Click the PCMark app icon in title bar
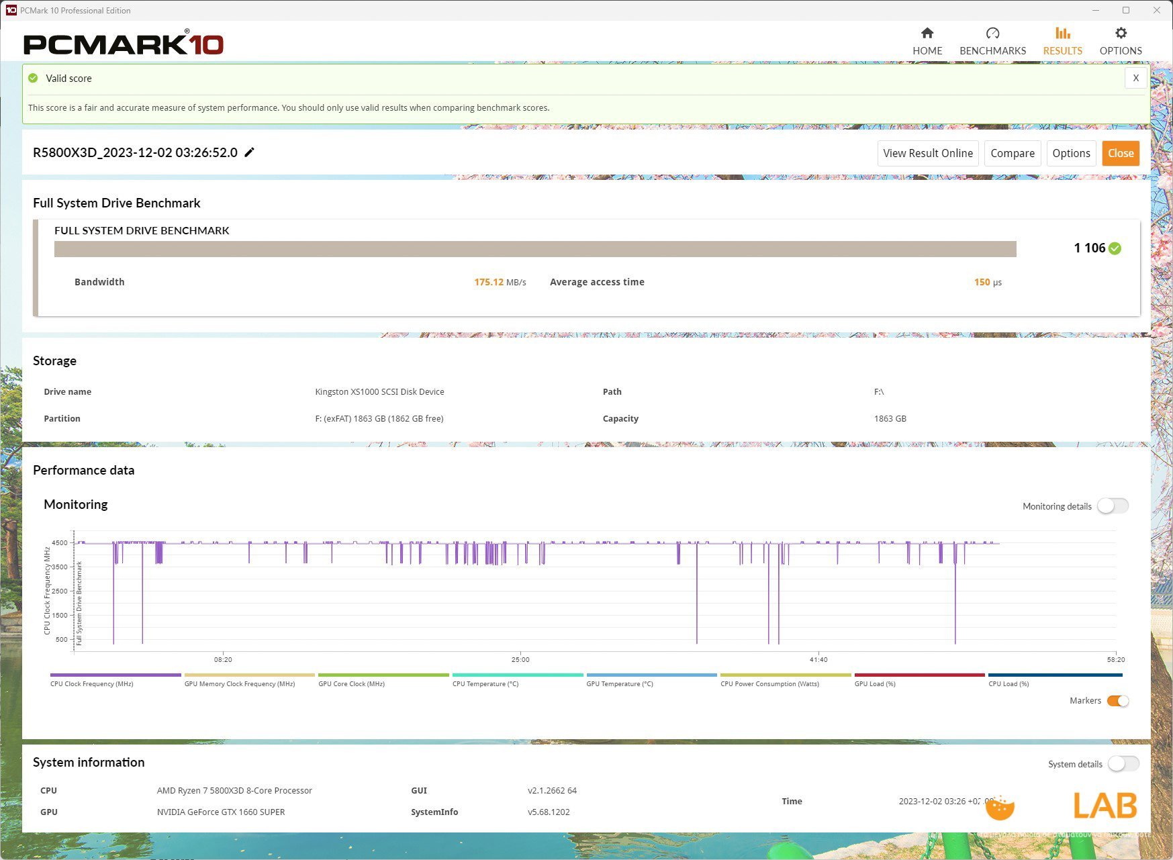 point(11,10)
